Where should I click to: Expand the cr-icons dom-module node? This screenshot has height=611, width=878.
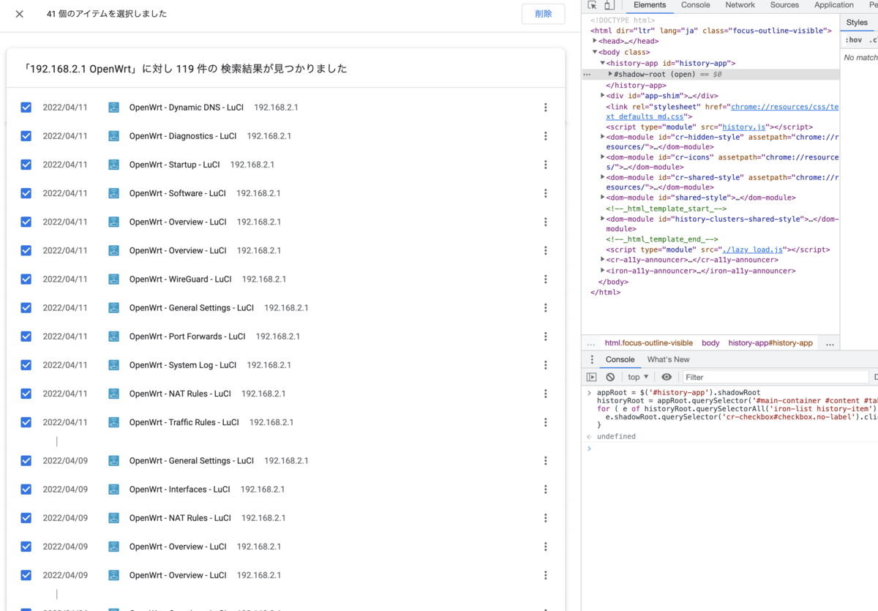[x=603, y=157]
